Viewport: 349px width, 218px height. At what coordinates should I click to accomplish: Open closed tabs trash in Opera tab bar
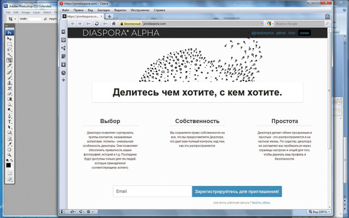pyautogui.click(x=327, y=16)
